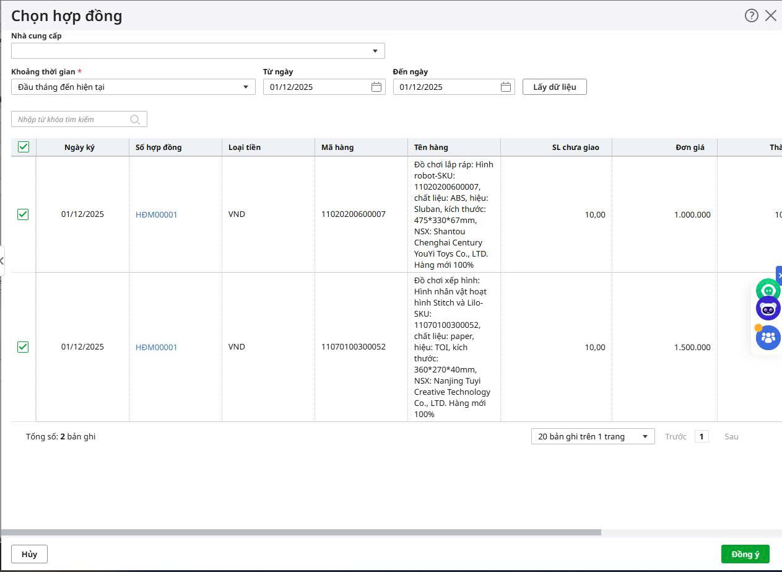Open the blue community group icon
This screenshot has width=782, height=572.
coord(768,338)
